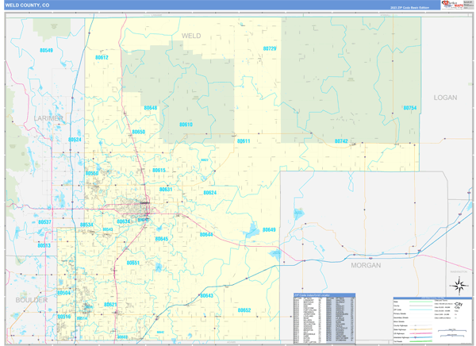
Task: Select ZIP code label 80643
Action: click(x=207, y=296)
